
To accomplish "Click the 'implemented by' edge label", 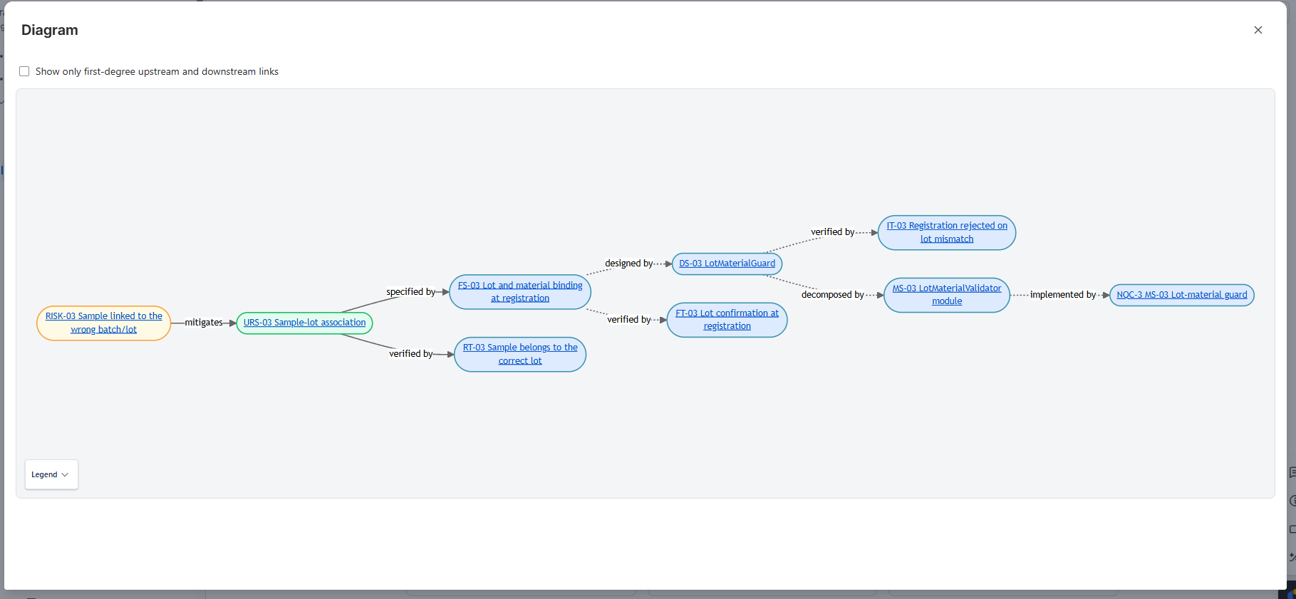I will [1063, 295].
